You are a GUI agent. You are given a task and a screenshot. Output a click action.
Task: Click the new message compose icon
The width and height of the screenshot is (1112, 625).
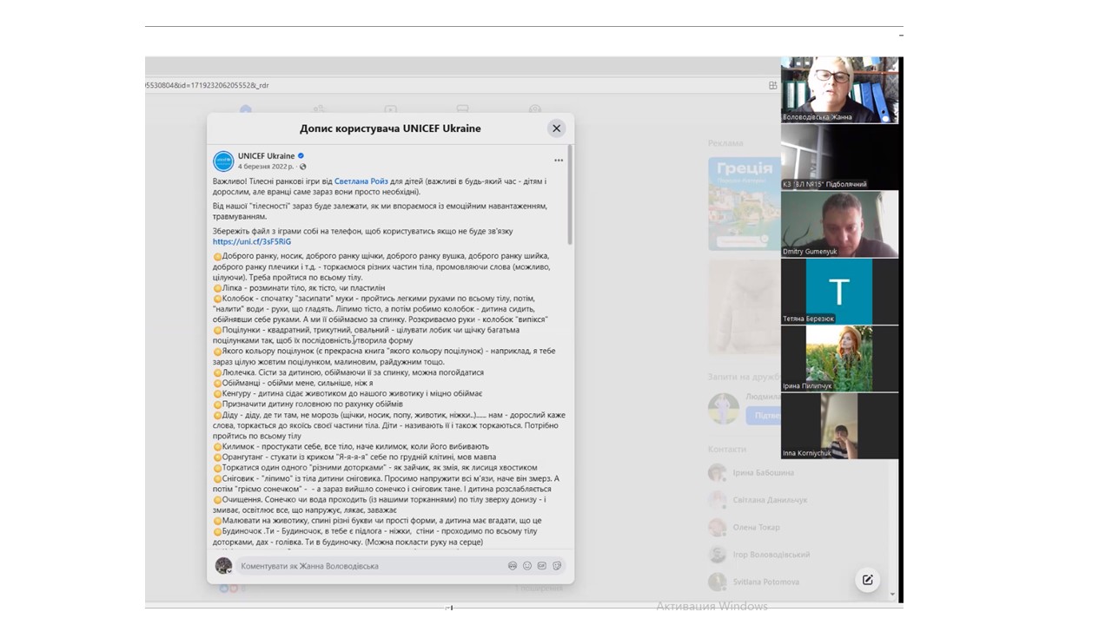pos(867,580)
